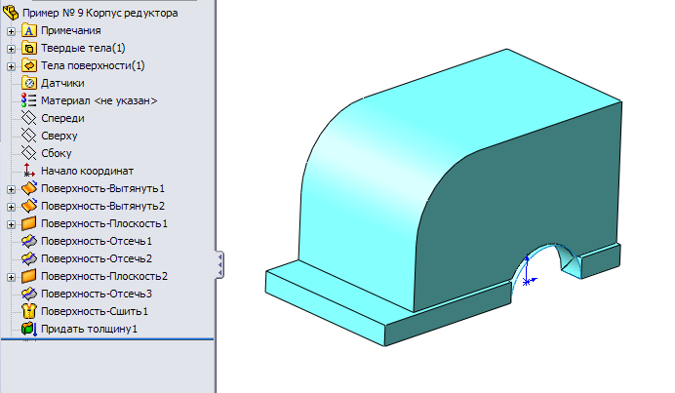This screenshot has width=675, height=393.
Task: Click the Поверхность-Плоскость2 feature icon
Action: pos(29,276)
